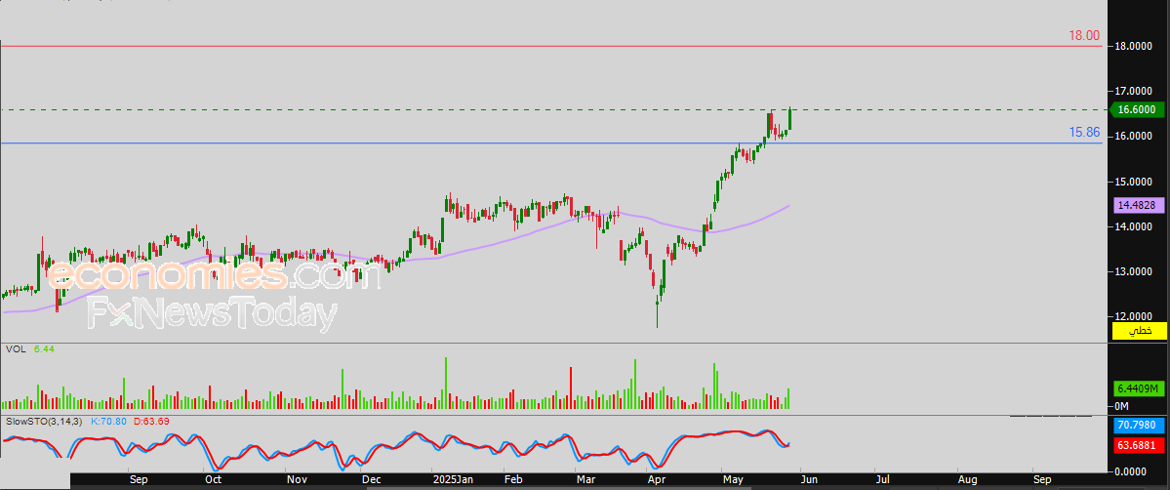Click the 12.0000 price axis label
Viewport: 1170px width, 490px height.
point(1133,316)
